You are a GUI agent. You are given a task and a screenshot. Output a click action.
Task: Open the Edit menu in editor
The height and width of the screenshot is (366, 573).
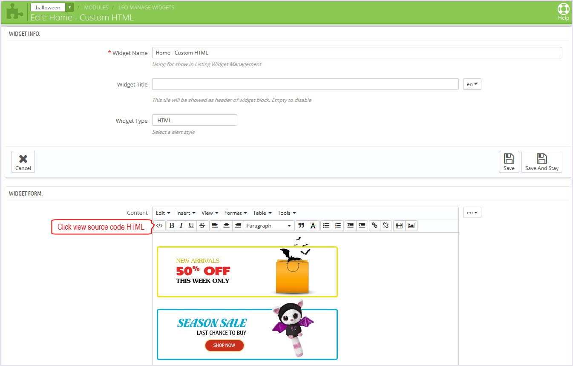tap(163, 213)
